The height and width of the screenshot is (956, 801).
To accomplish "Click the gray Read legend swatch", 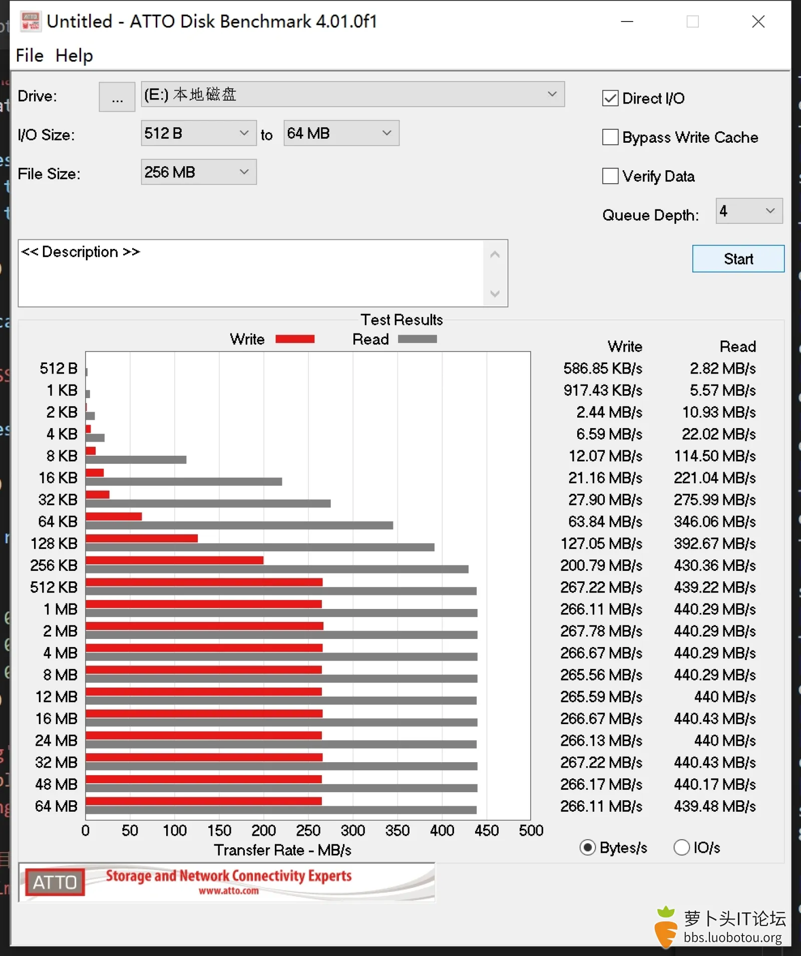I will tap(418, 339).
